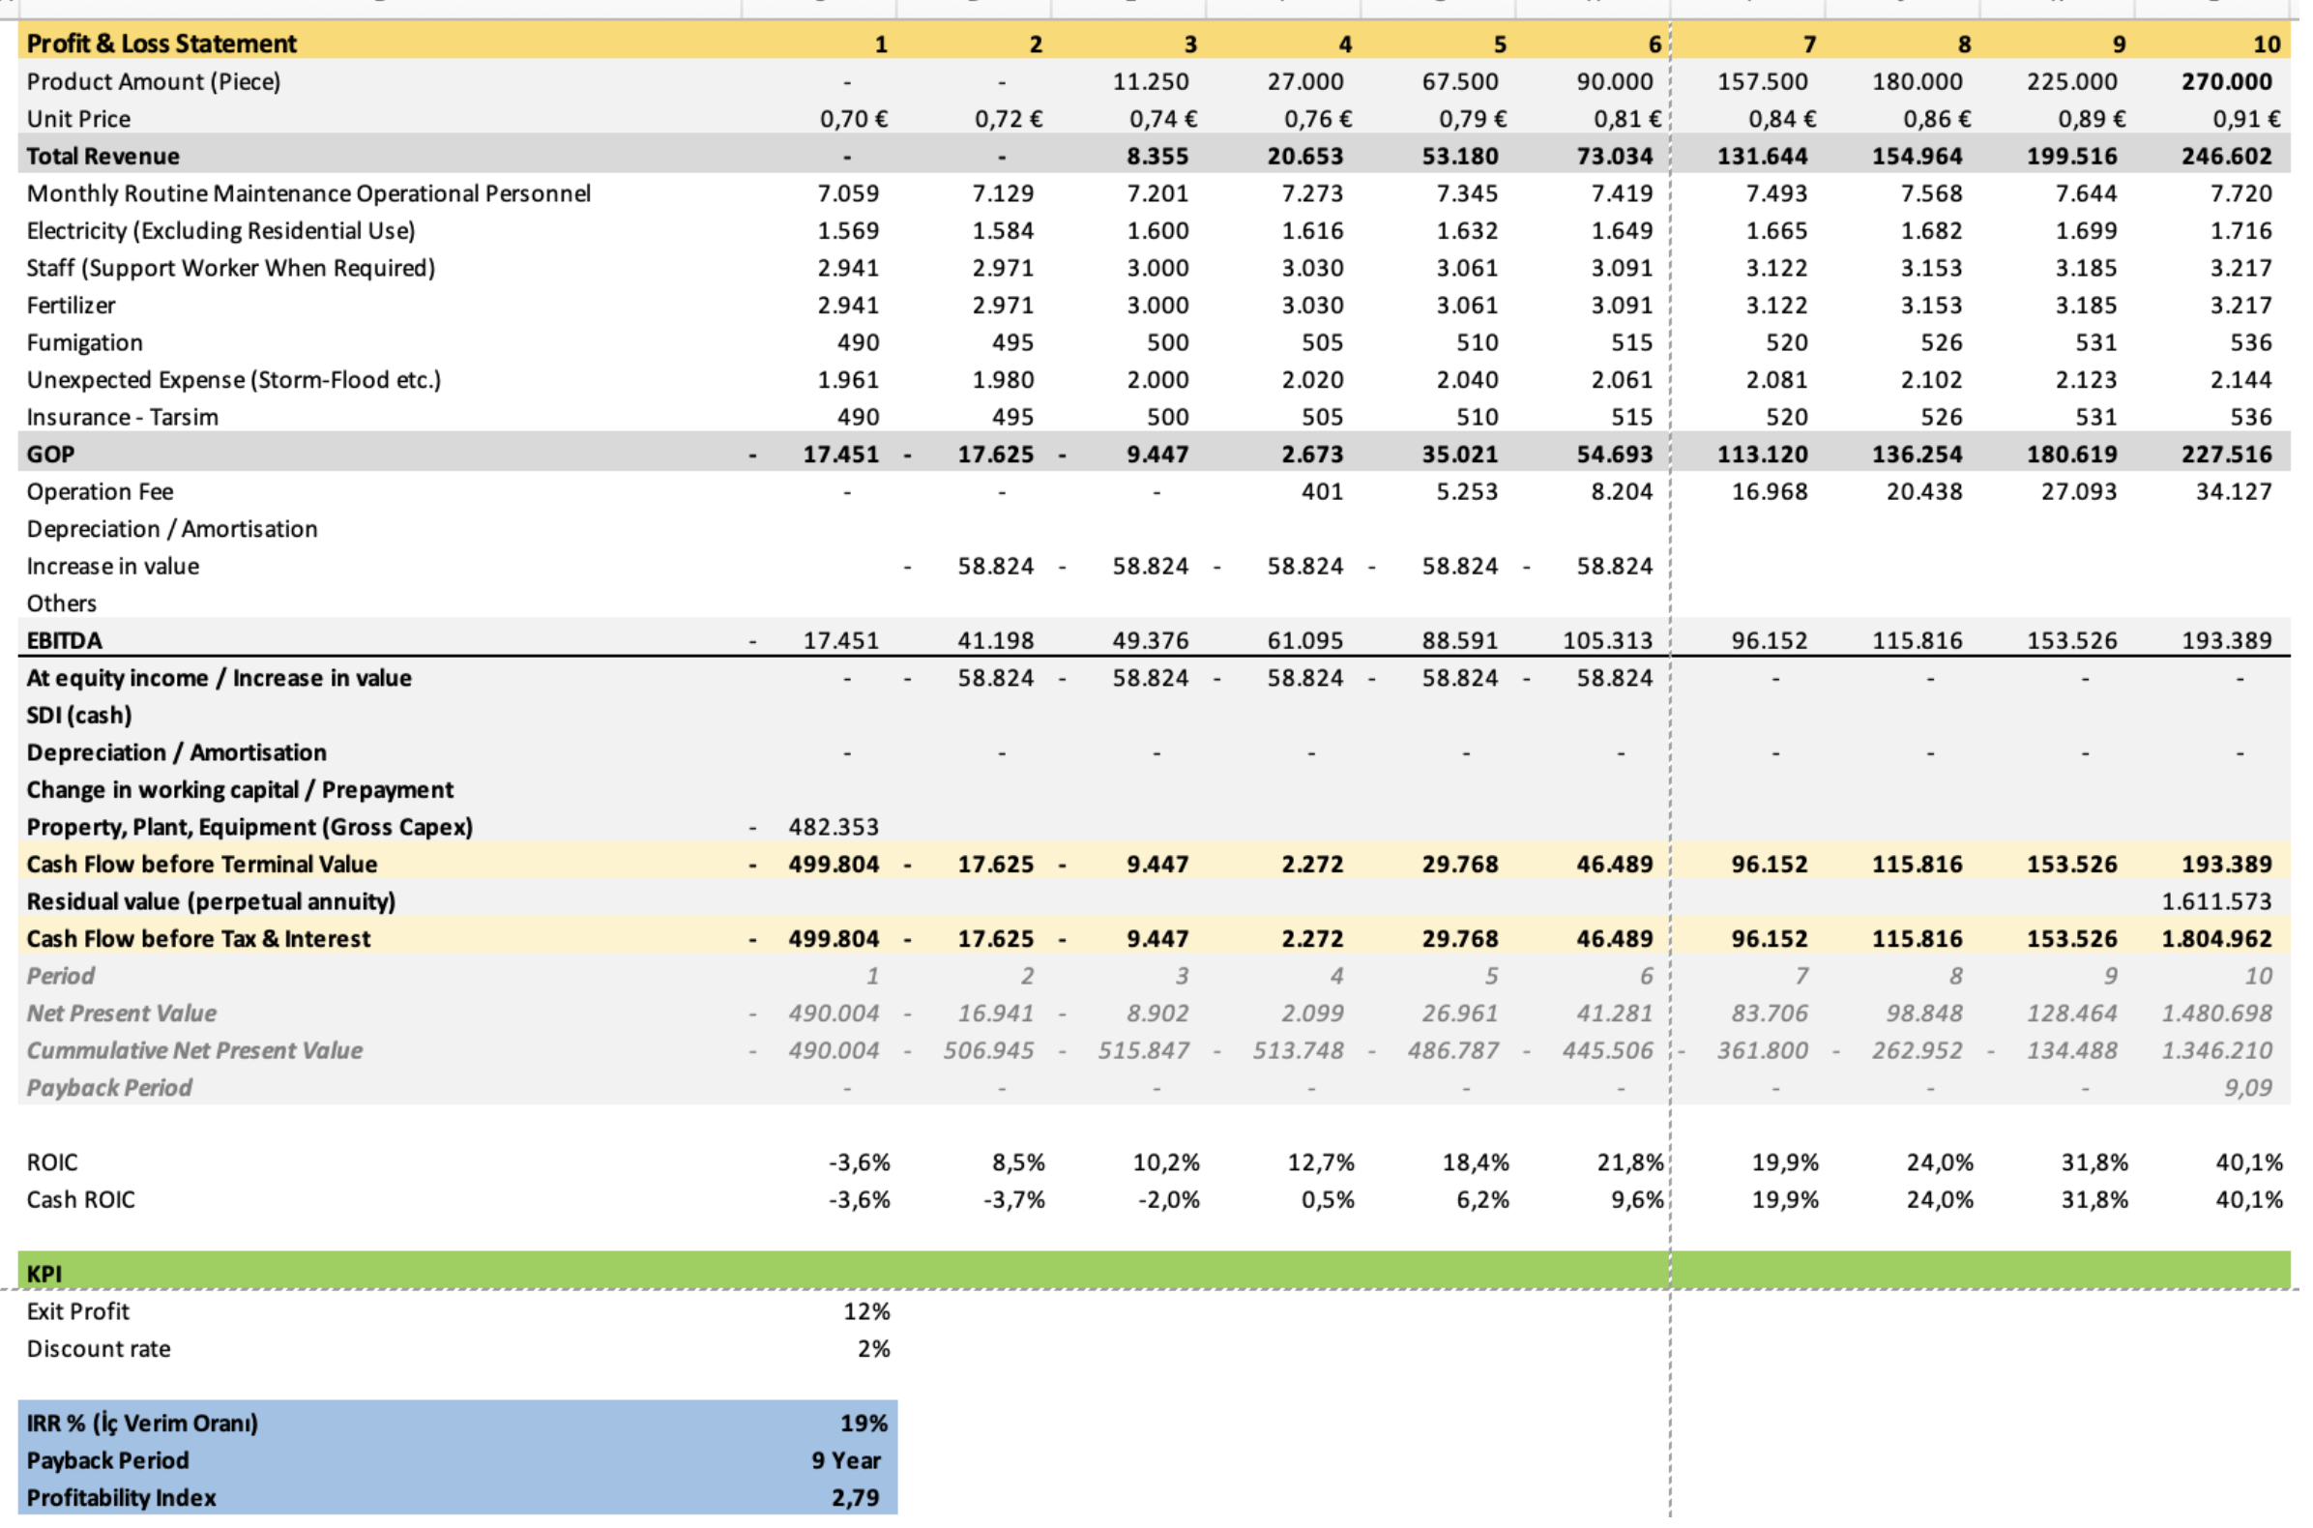Click the Fertilizer row label

click(72, 307)
